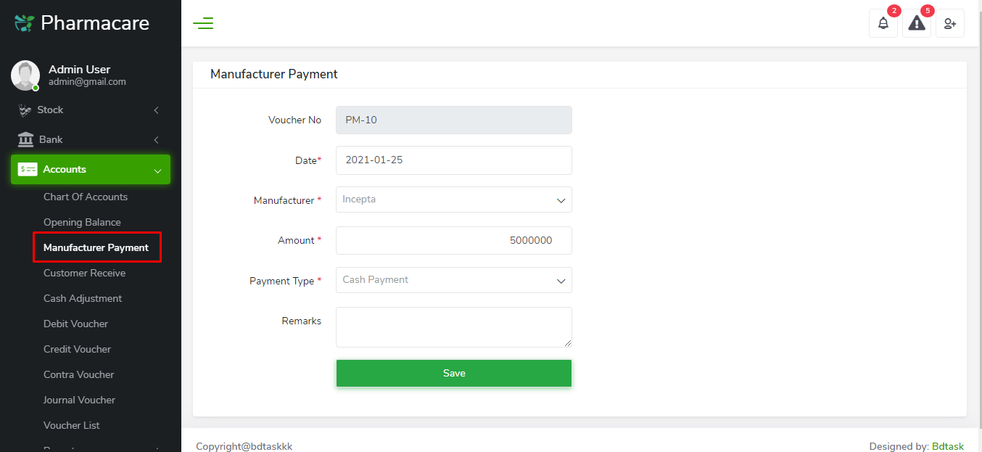Toggle the sidebar with the hamburger icon

click(203, 22)
